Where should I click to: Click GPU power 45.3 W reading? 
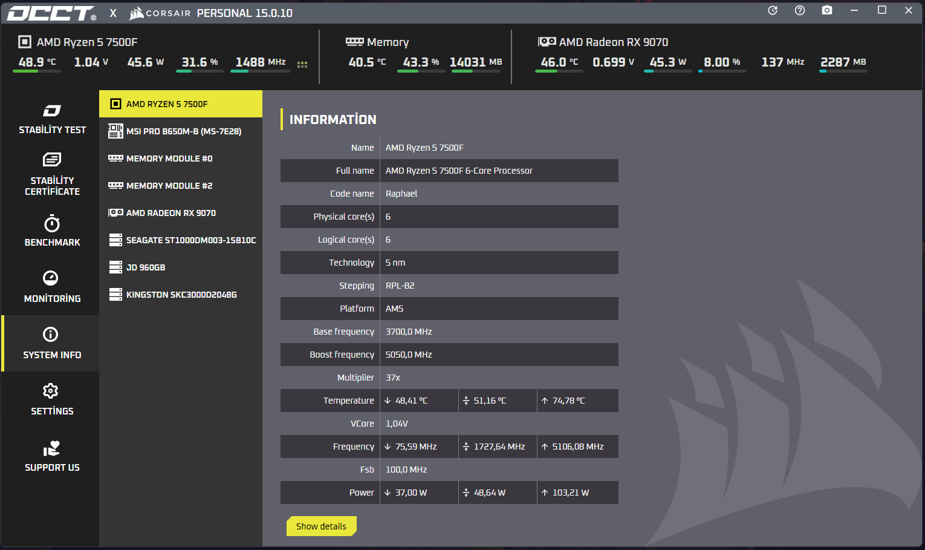[668, 62]
